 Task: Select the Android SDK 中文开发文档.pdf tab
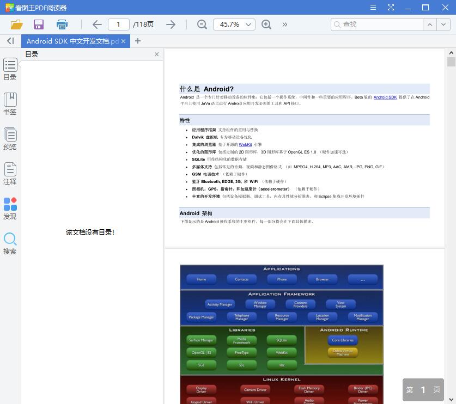pyautogui.click(x=71, y=41)
